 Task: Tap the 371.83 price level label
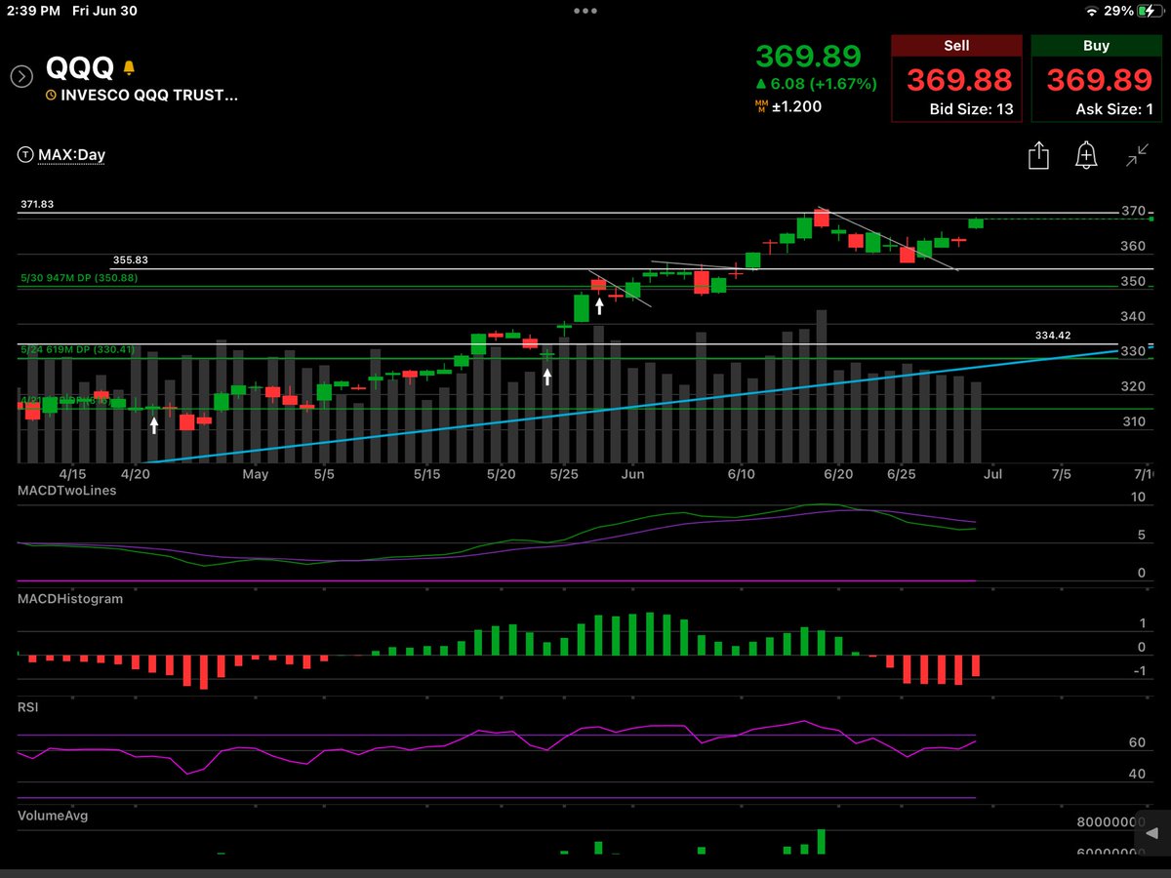tap(35, 204)
